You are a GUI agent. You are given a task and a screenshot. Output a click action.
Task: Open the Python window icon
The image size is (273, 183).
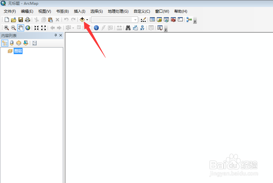click(180, 19)
